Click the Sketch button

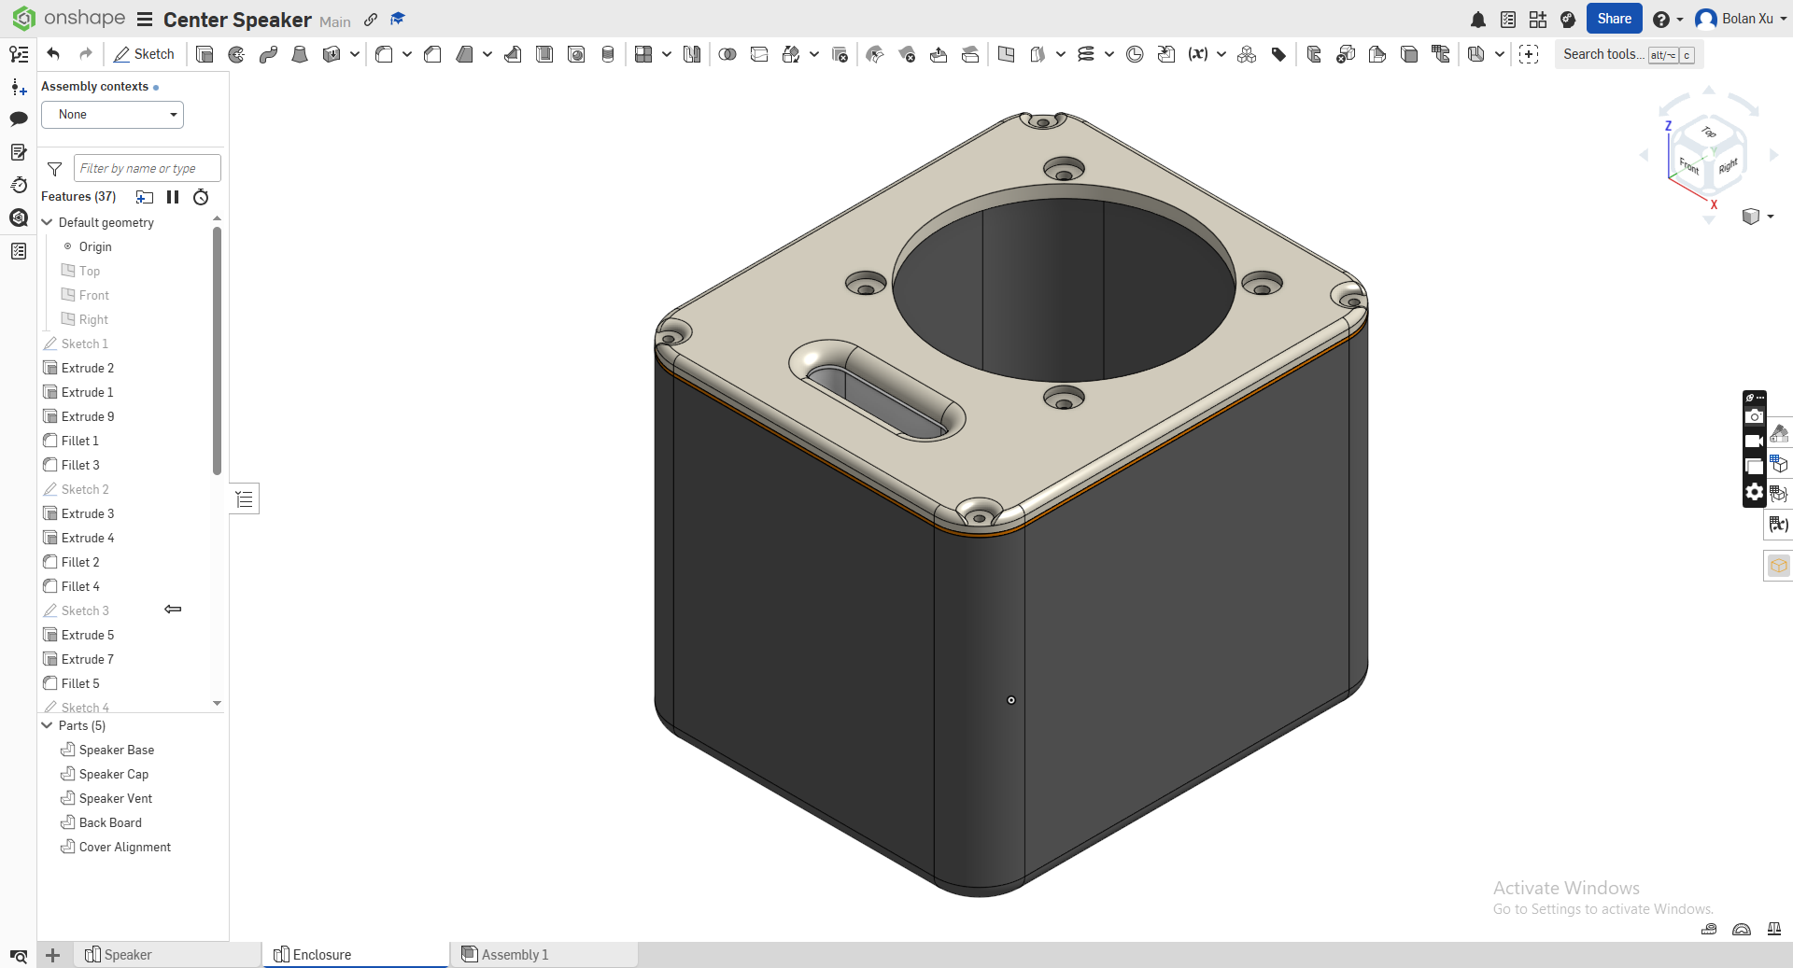pos(144,54)
